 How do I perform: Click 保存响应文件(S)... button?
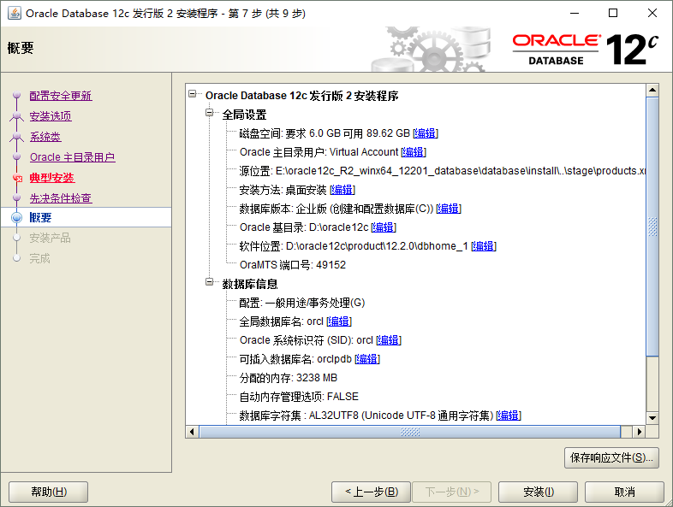[x=611, y=458]
